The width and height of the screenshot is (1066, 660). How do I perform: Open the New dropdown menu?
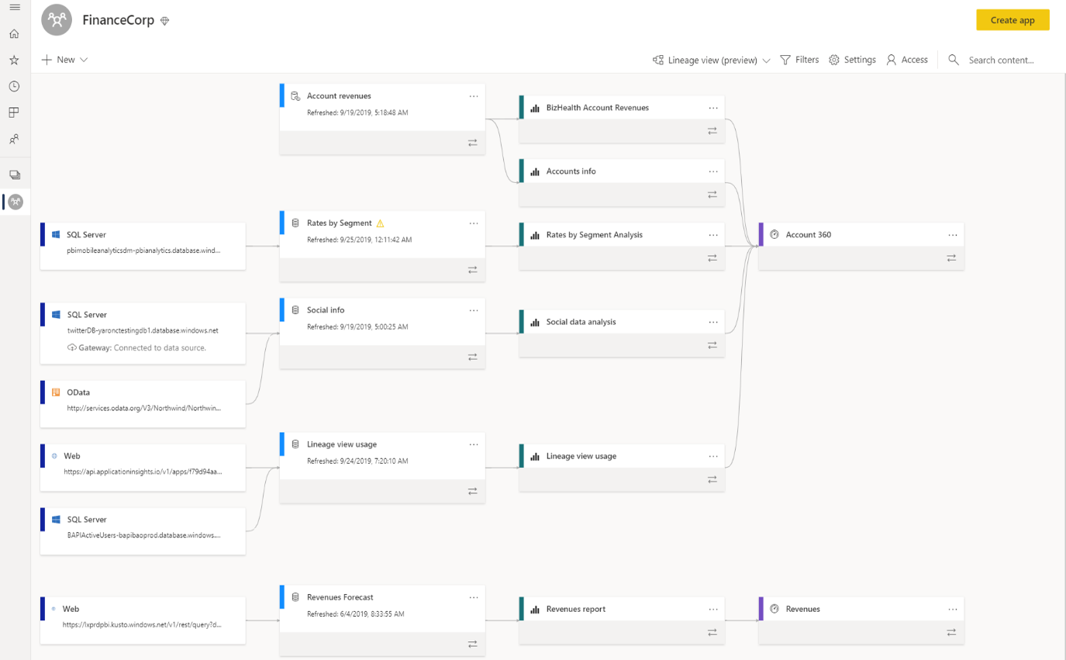[64, 60]
